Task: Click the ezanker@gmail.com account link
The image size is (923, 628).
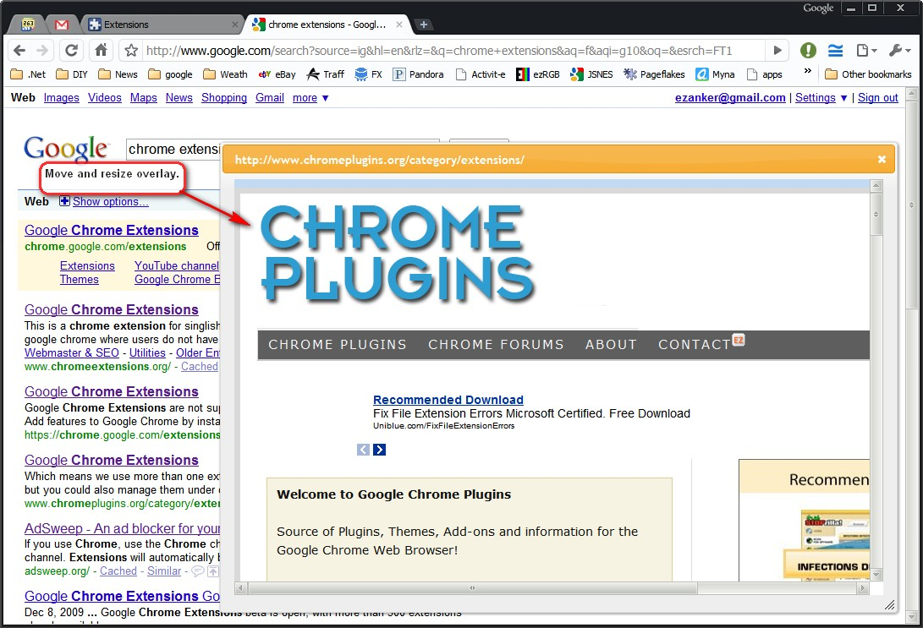Action: [x=730, y=97]
